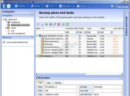Click the Name filter input field

point(50,32)
